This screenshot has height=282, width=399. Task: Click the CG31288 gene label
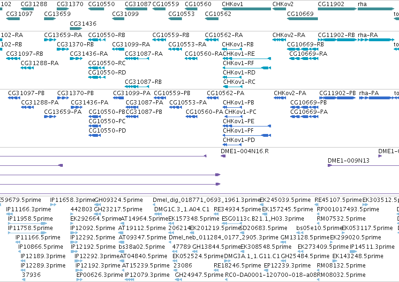coord(34,4)
